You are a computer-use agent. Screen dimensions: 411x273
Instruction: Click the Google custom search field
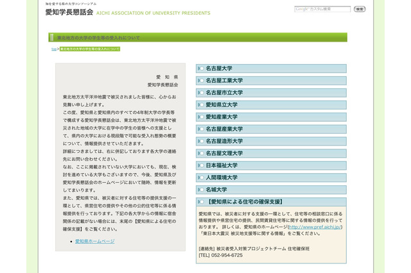pos(322,9)
